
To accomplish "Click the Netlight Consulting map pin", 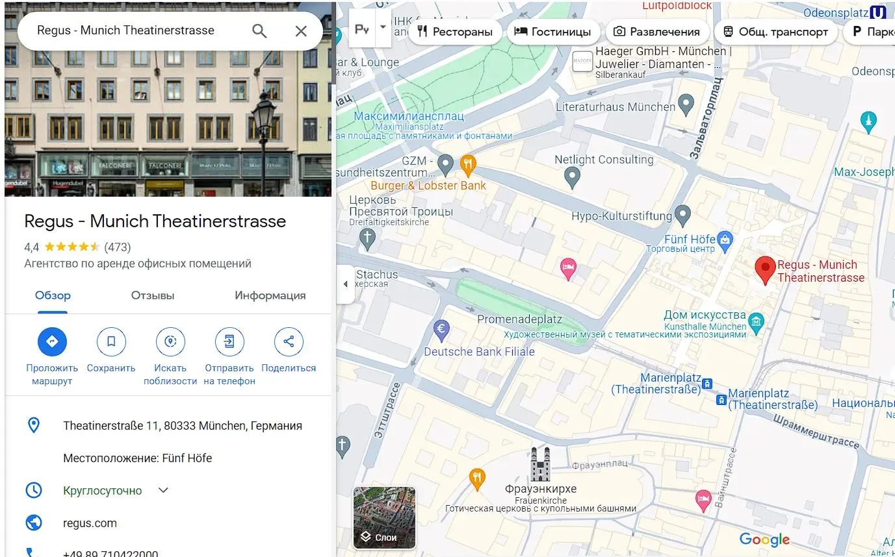I will (572, 177).
